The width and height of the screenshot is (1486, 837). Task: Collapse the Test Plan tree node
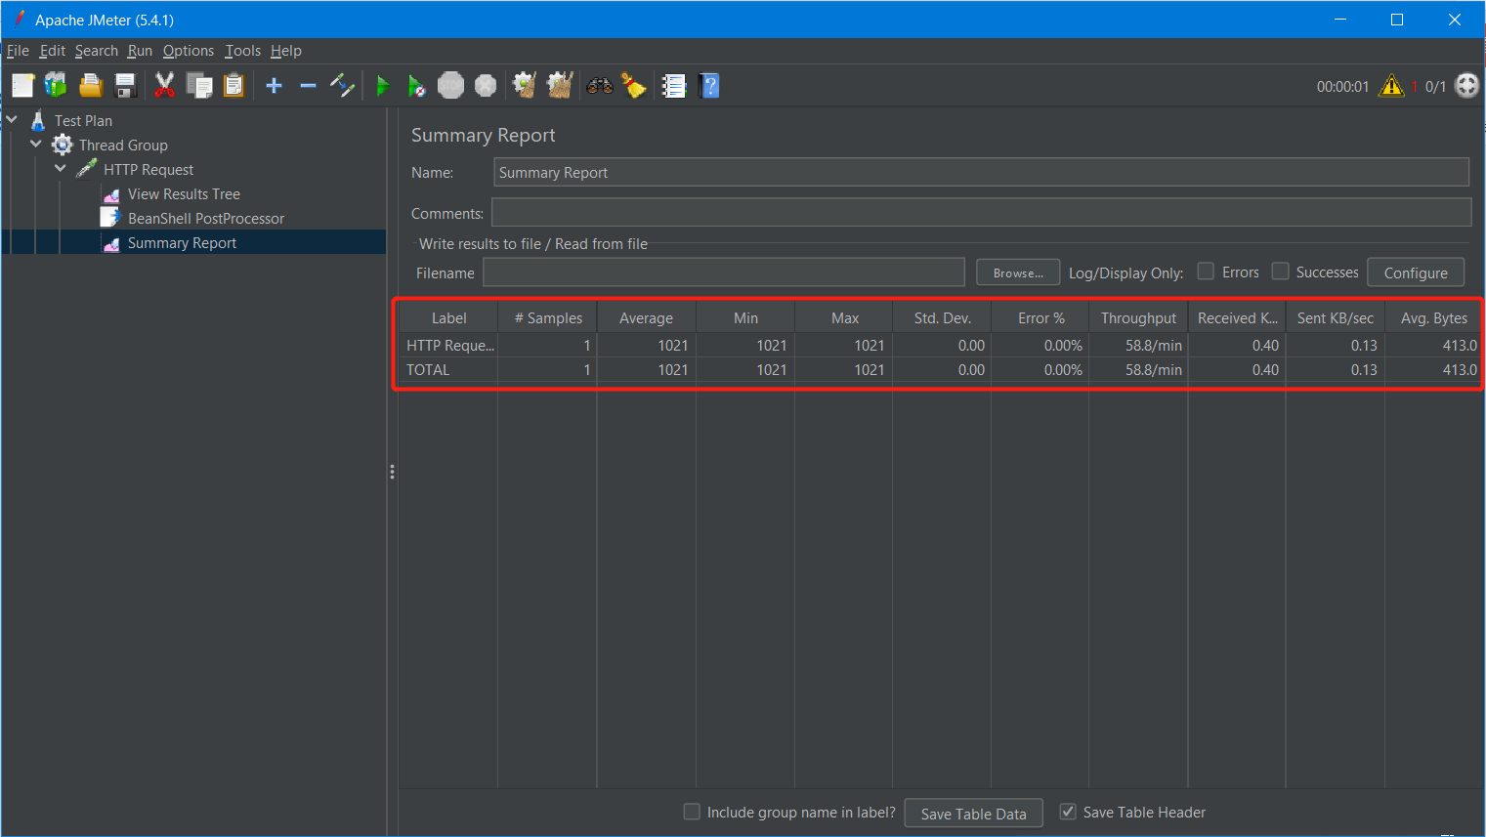tap(12, 120)
